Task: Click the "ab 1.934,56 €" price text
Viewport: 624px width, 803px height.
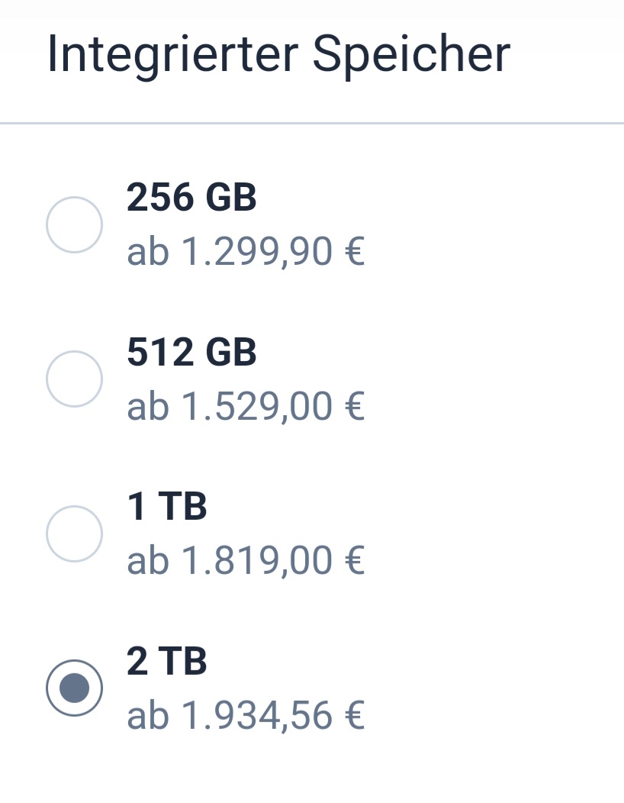Action: click(246, 715)
